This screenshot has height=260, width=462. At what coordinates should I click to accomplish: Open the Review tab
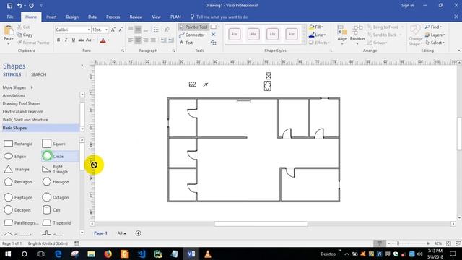click(136, 17)
